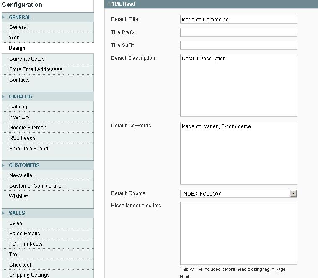Click the Miscellaneous scripts label

[x=136, y=206]
